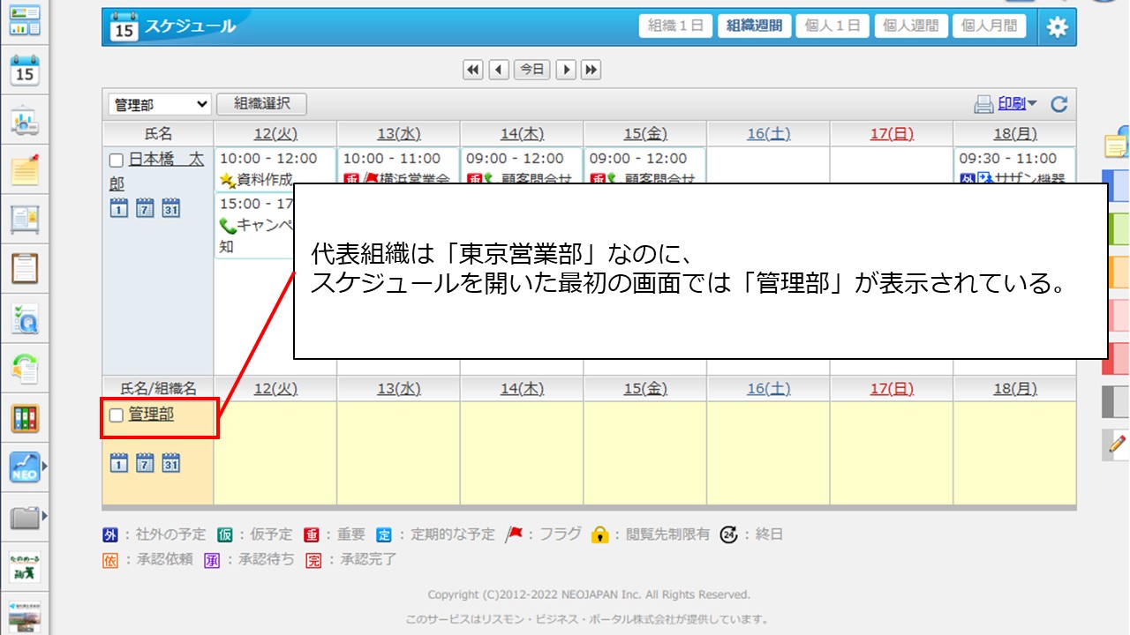Go to next day with single right arrow
The height and width of the screenshot is (635, 1130).
tap(565, 70)
